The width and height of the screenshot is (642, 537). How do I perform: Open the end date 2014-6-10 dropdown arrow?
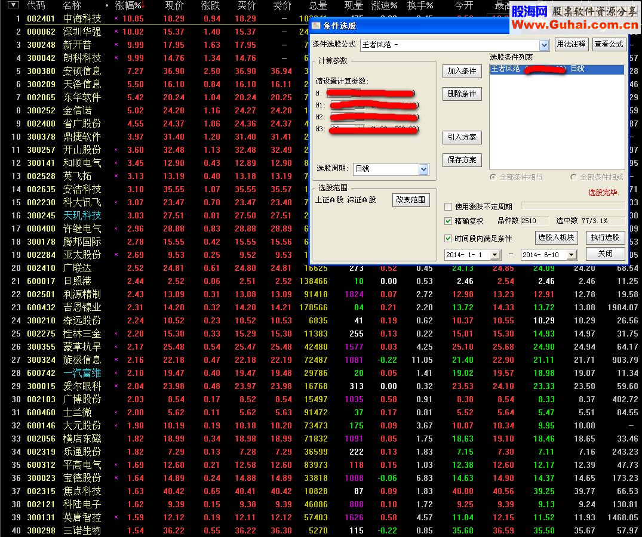571,255
